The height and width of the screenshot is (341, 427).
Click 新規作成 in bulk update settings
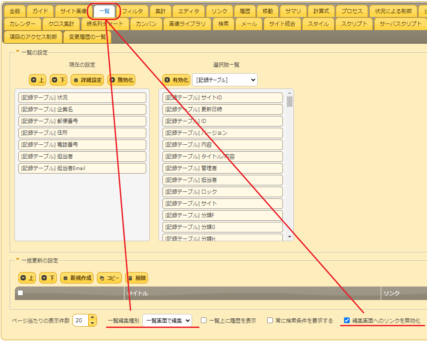[77, 278]
